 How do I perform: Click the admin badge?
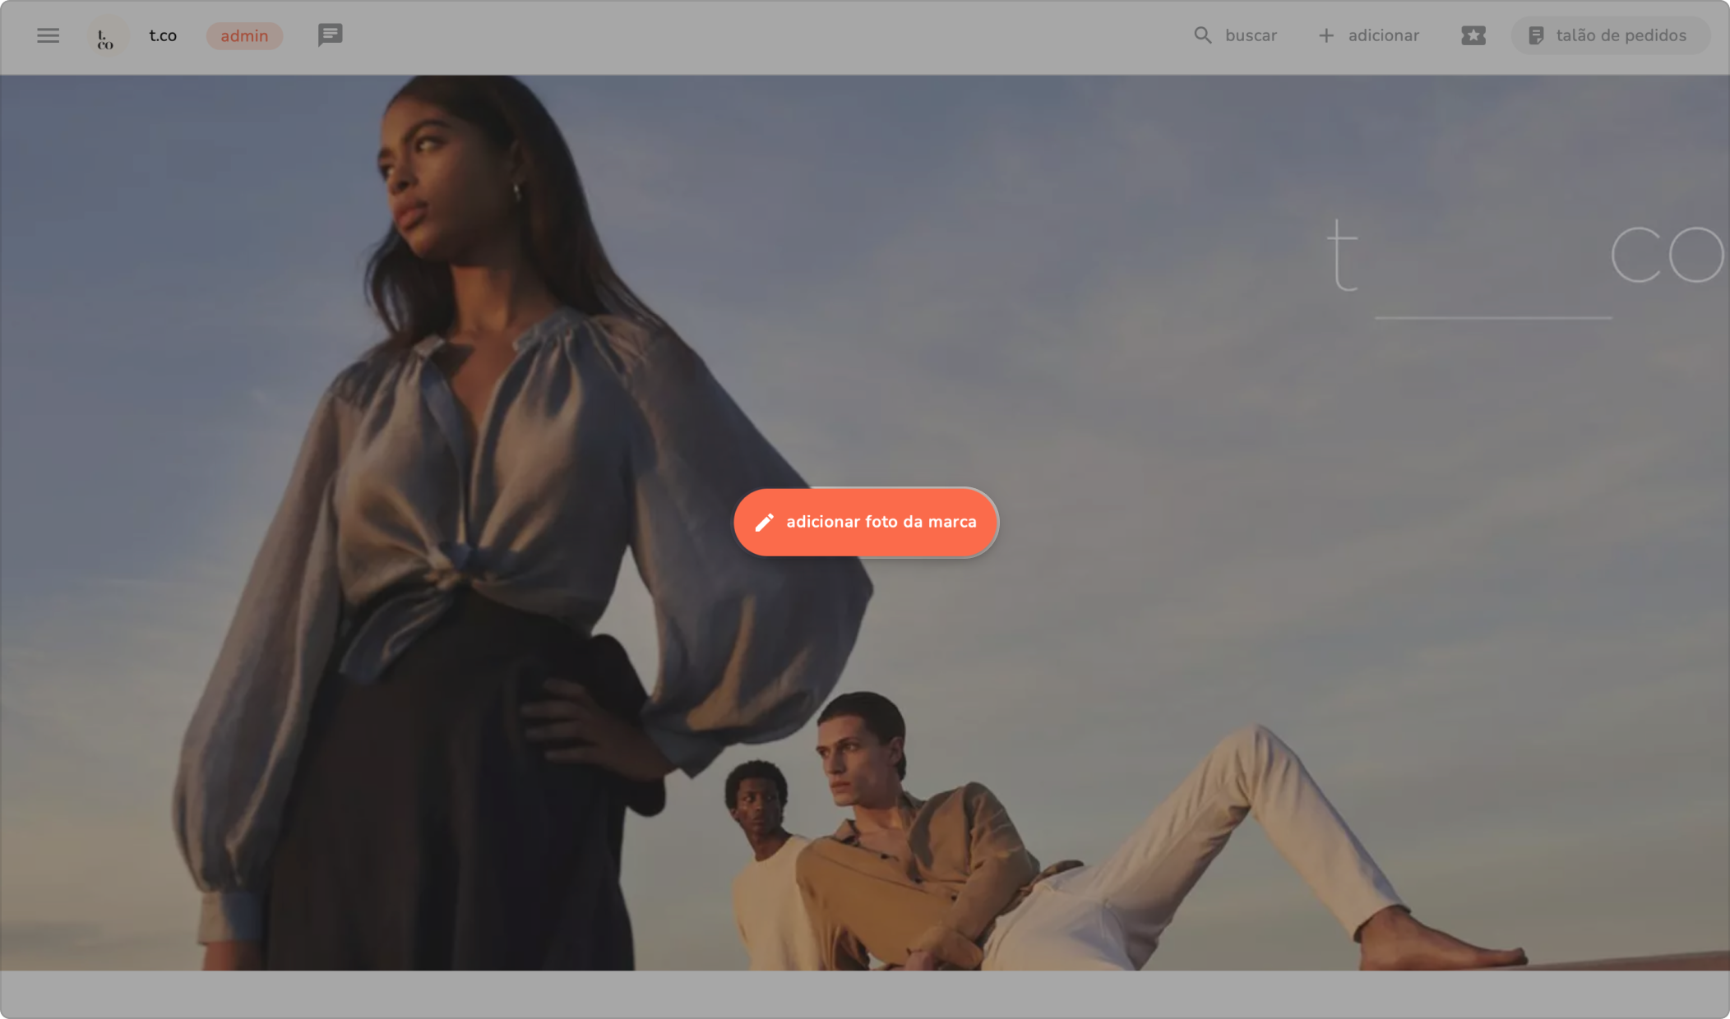point(244,36)
